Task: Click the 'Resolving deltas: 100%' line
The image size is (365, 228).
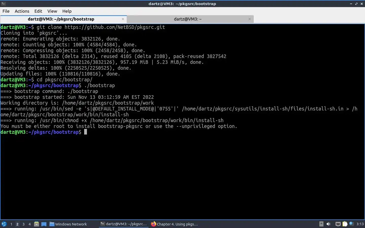Action: (66, 68)
